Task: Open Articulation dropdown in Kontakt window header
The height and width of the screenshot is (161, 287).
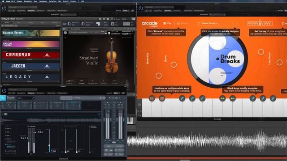Action: (x=68, y=14)
